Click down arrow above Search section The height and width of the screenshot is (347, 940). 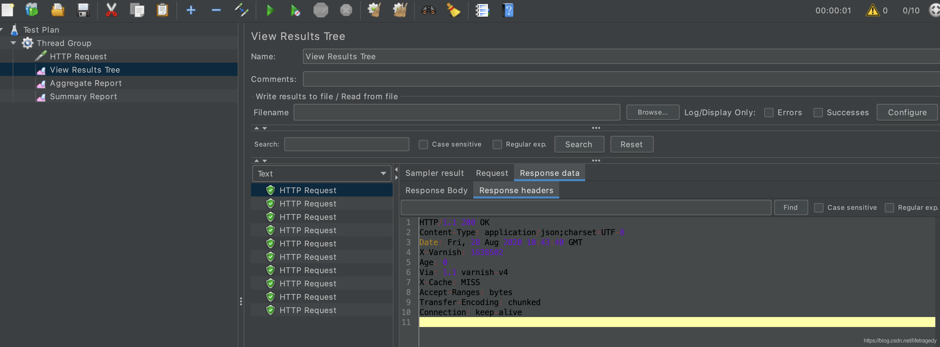tap(265, 128)
